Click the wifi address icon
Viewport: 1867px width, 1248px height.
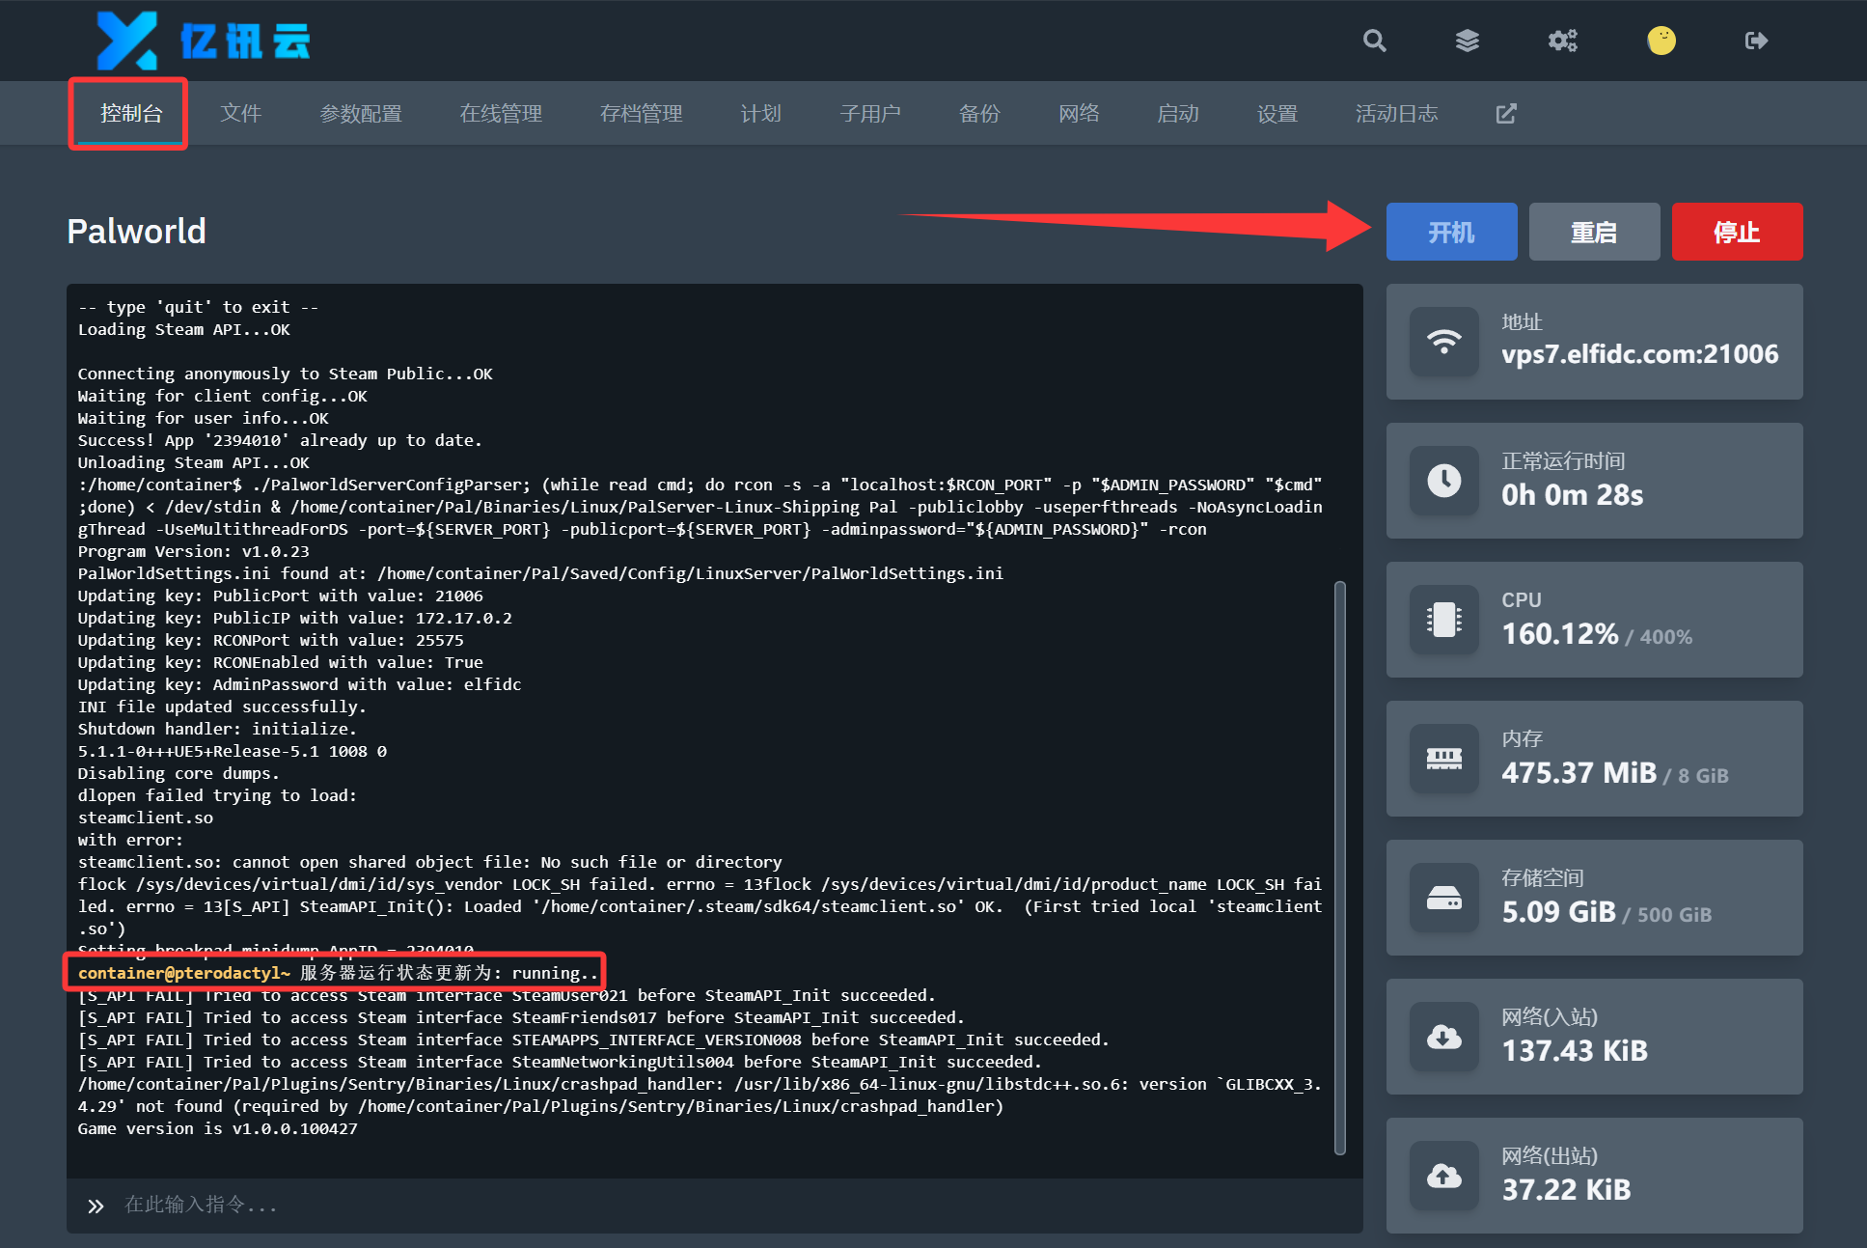tap(1443, 342)
